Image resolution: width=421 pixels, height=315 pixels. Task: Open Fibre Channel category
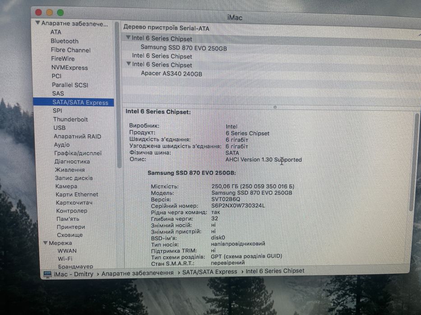[70, 50]
